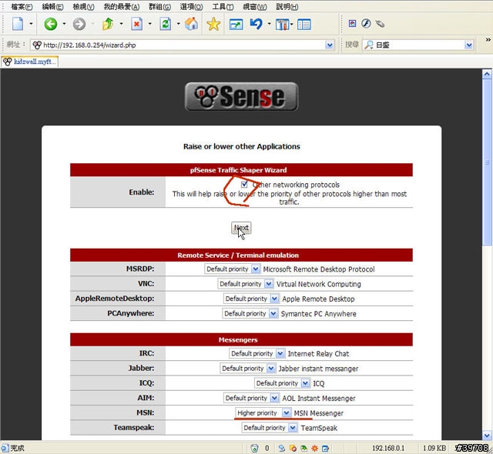Expand the address bar URL history dropdown
Screen dimensions: 493x454
click(330, 45)
